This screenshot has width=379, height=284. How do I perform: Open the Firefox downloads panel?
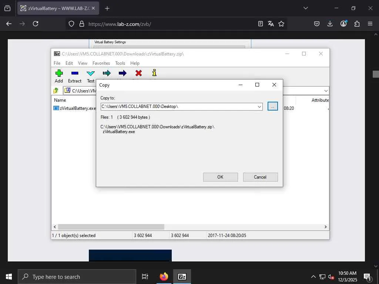(x=330, y=24)
